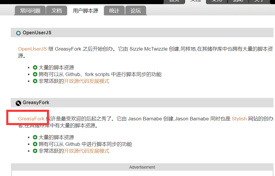275x176 pixels.
Task: Open the orange GreasyFork link in paragraph
Action: pos(31,119)
